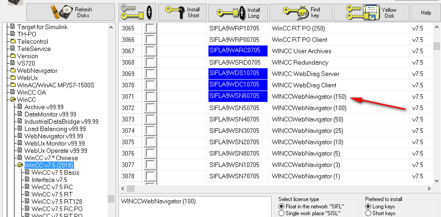Select WebNavigator v99.99 document icon
Viewport: 441px width, 217px height.
point(20,136)
